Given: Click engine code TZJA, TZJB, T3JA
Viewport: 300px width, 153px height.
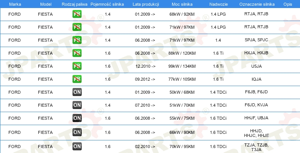Looking at the screenshot, I should (256, 148).
